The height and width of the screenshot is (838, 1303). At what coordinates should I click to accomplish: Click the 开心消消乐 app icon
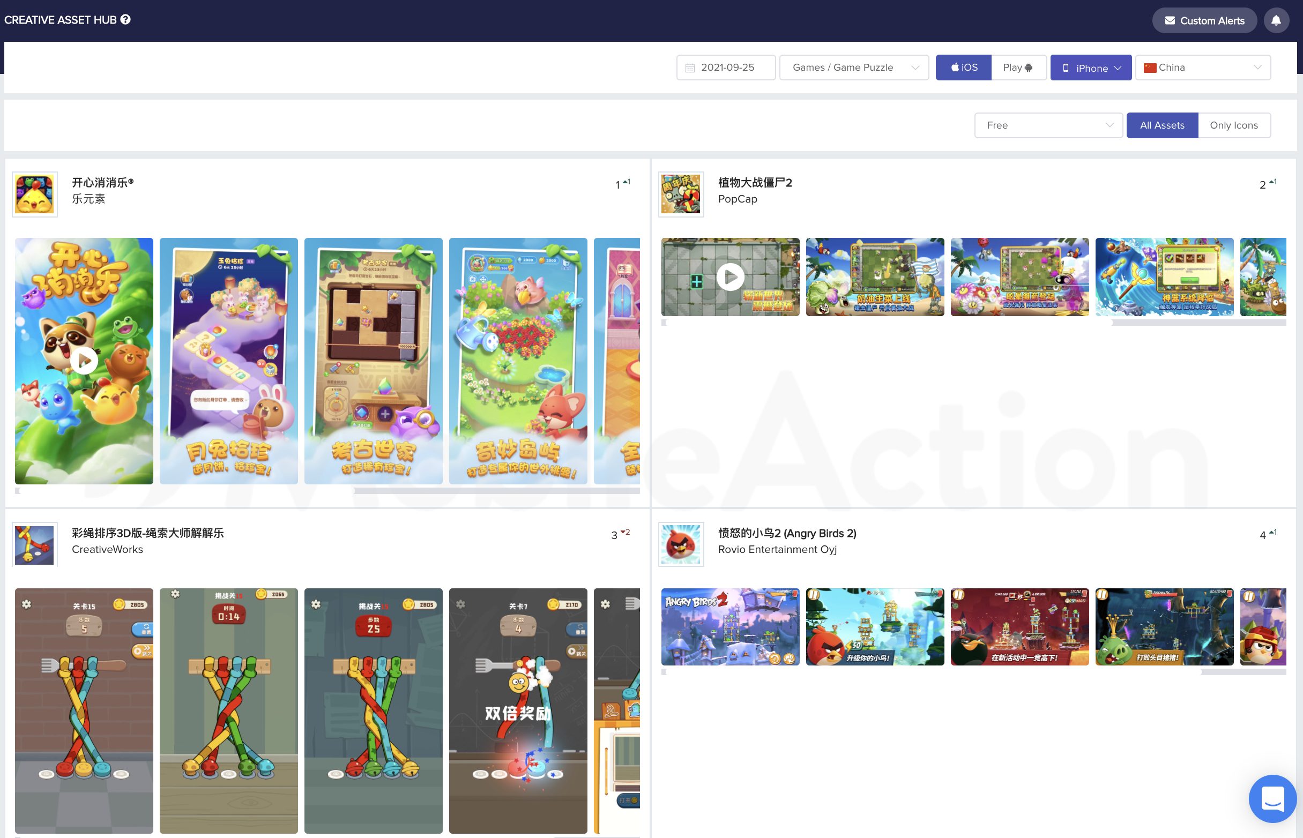[35, 194]
